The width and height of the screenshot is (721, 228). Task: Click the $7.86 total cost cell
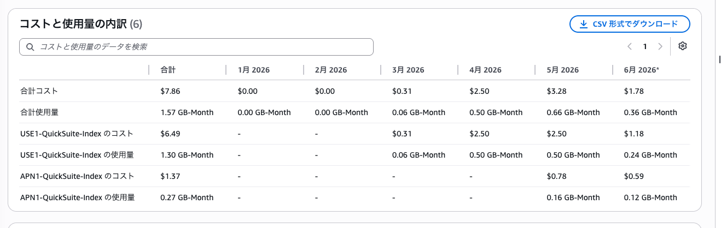point(170,91)
